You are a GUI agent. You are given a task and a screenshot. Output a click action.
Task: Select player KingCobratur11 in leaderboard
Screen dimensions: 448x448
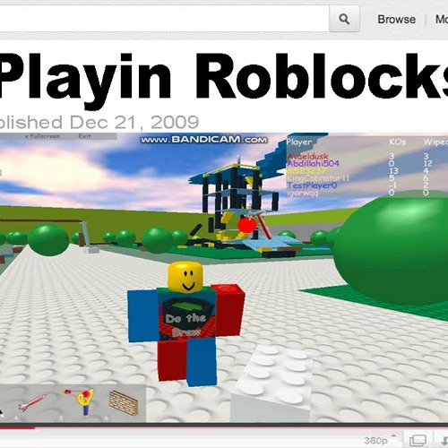point(318,178)
